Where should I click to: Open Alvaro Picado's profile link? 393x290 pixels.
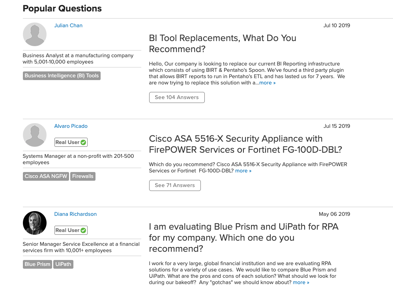click(71, 126)
